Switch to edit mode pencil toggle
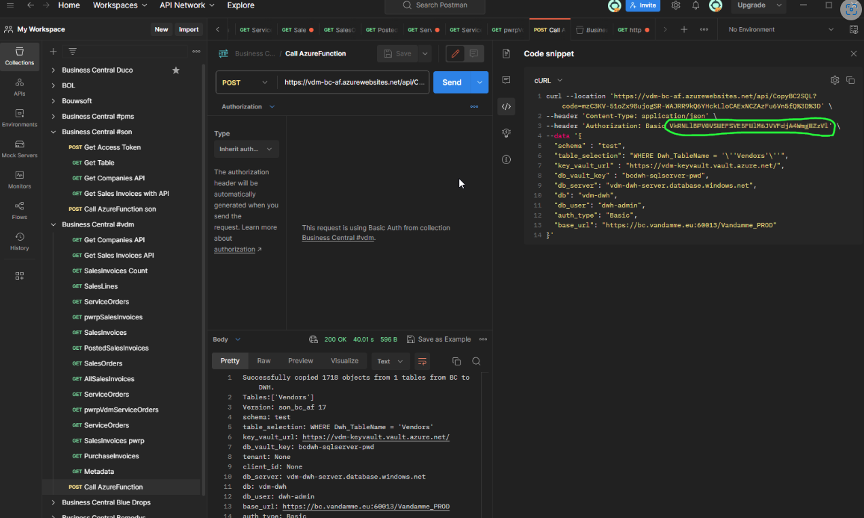Screen dimensions: 864x518 tap(455, 54)
